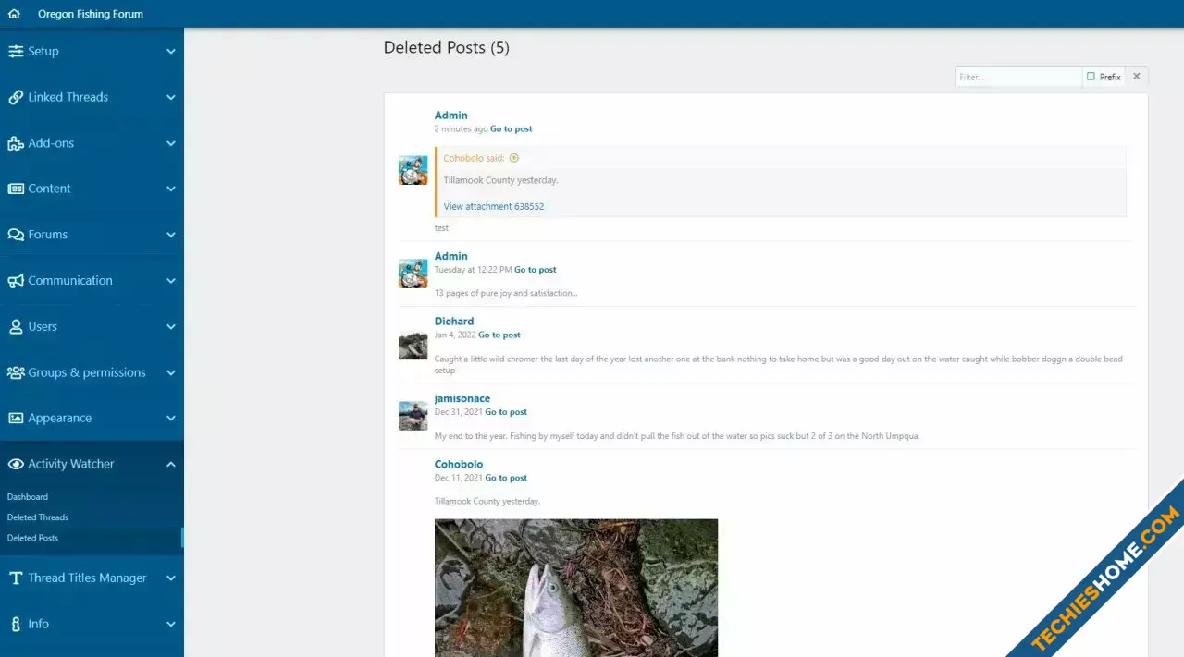1184x657 pixels.
Task: Click the Filter input field
Action: (x=1018, y=77)
